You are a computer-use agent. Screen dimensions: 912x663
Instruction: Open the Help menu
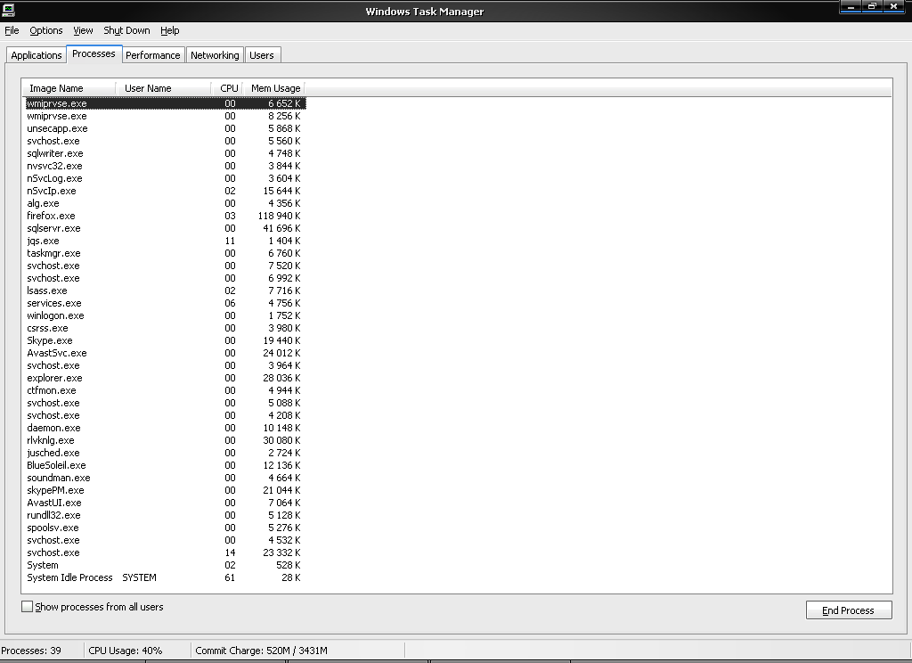pos(169,30)
